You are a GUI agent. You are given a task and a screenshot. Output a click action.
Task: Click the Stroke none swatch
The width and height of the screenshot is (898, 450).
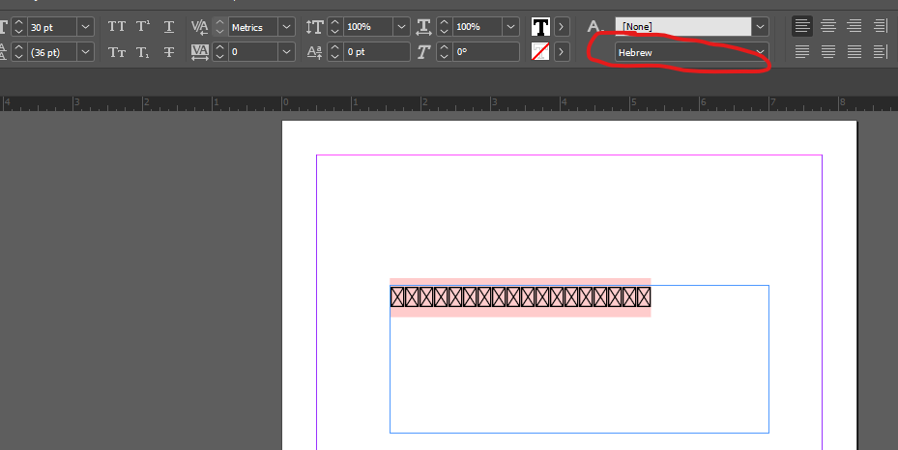[x=540, y=51]
